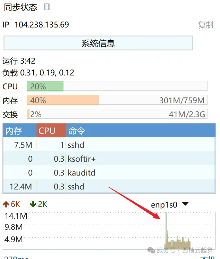Viewport: 220px width, 259px height.
Task: Click the WeChat watermark icon
Action: pyautogui.click(x=151, y=250)
